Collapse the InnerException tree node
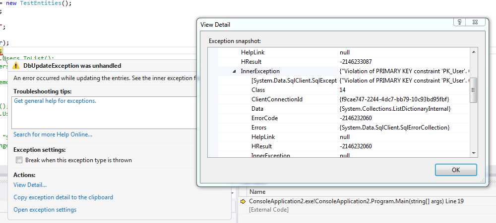The image size is (496, 223). pos(234,71)
